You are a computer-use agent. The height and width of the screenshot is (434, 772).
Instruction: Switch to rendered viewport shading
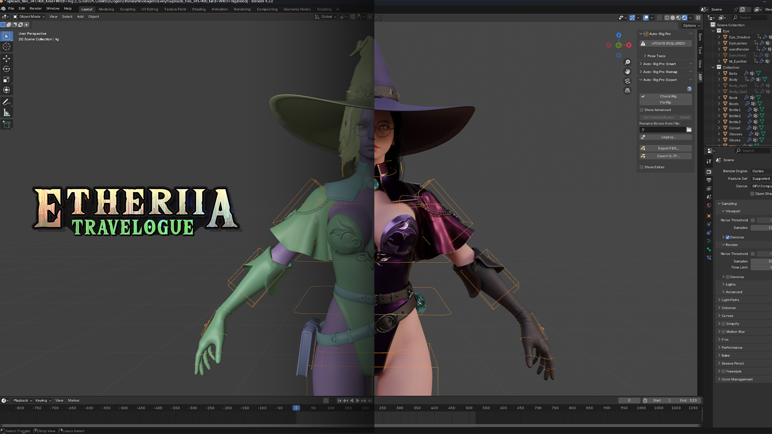[x=684, y=18]
